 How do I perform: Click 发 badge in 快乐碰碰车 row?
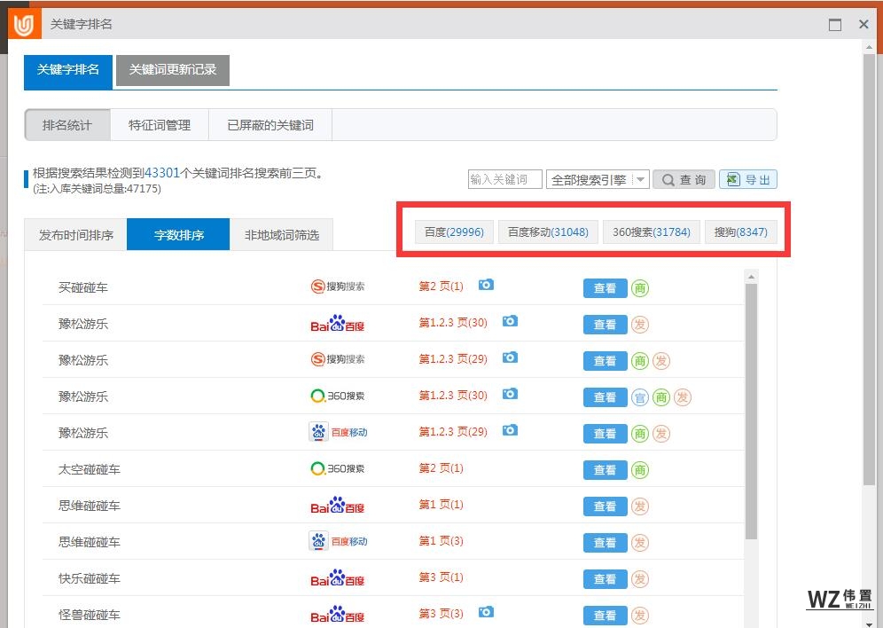(x=639, y=579)
